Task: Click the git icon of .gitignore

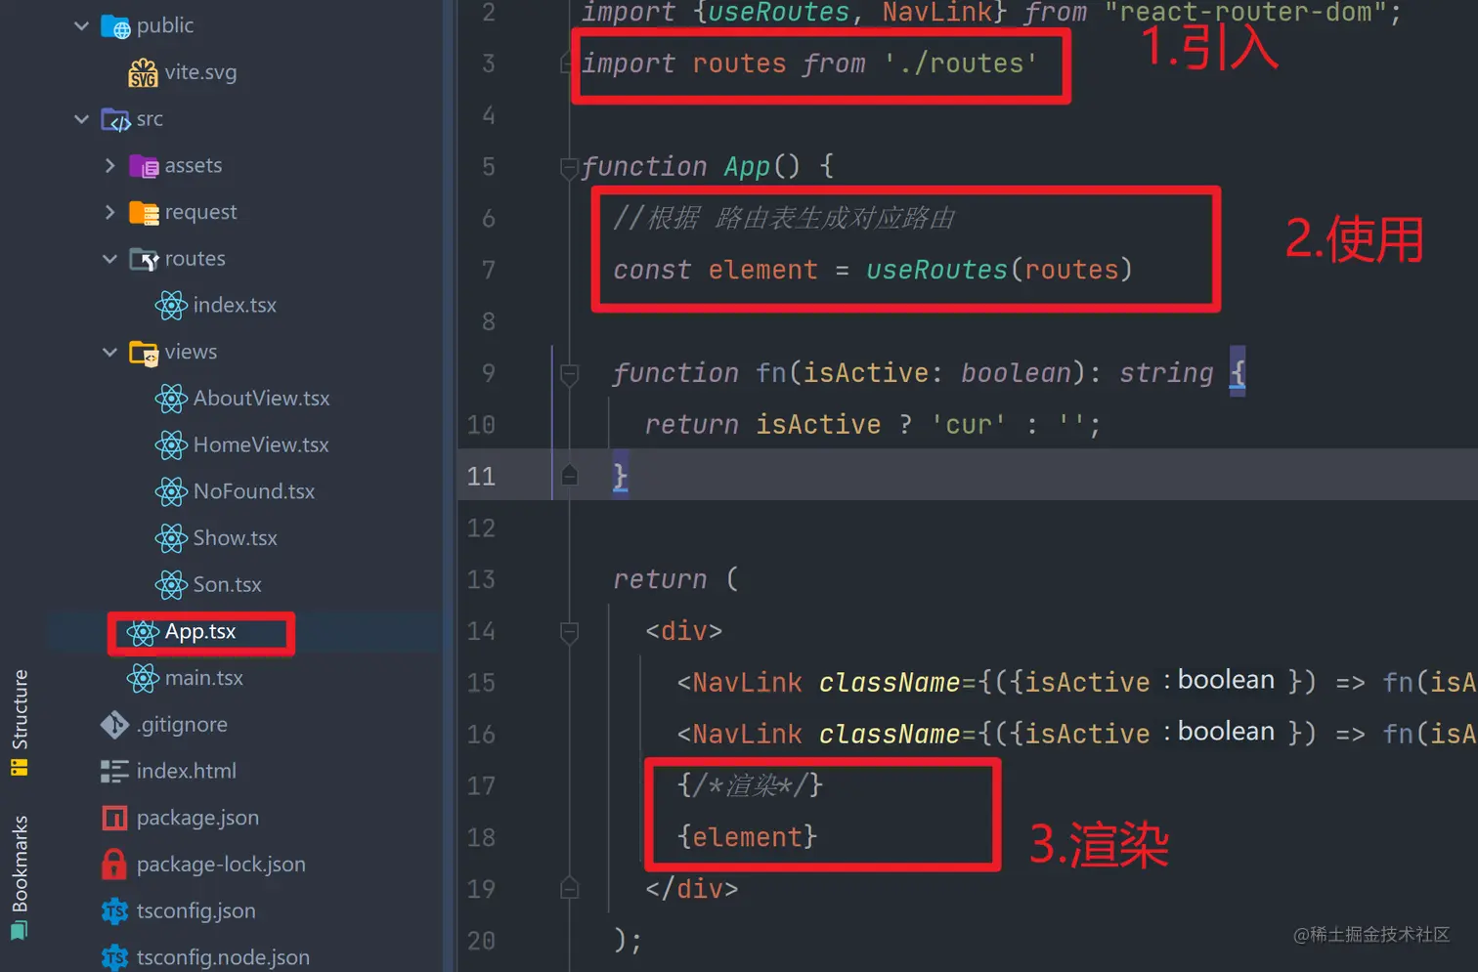Action: coord(114,725)
